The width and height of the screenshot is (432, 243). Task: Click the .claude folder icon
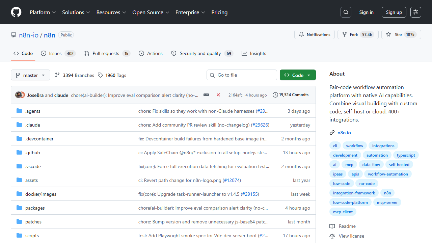(x=19, y=125)
